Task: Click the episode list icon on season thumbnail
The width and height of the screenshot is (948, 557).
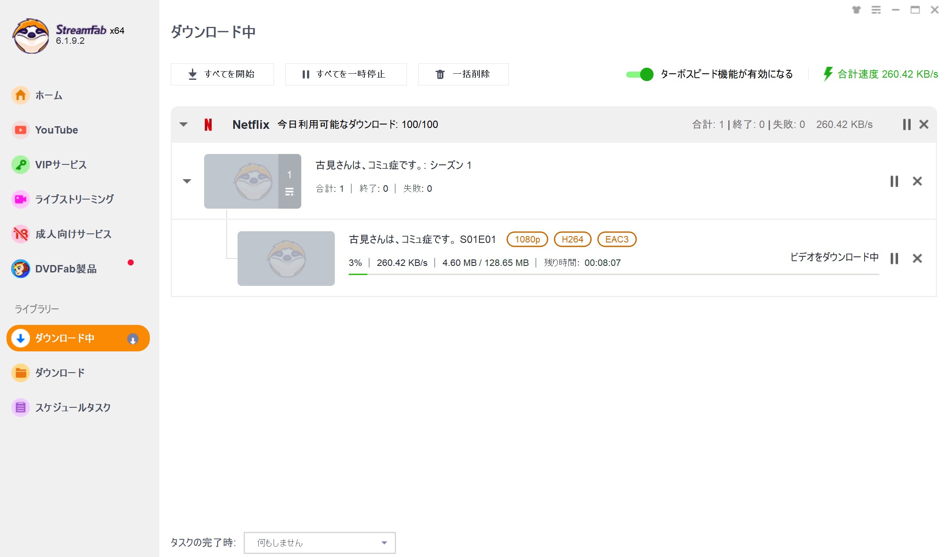Action: [290, 191]
